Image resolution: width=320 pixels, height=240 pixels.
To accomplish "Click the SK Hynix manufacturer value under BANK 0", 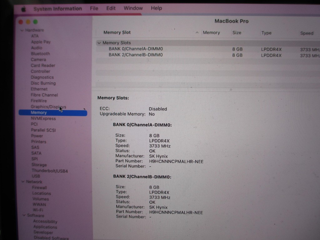I will [x=158, y=156].
